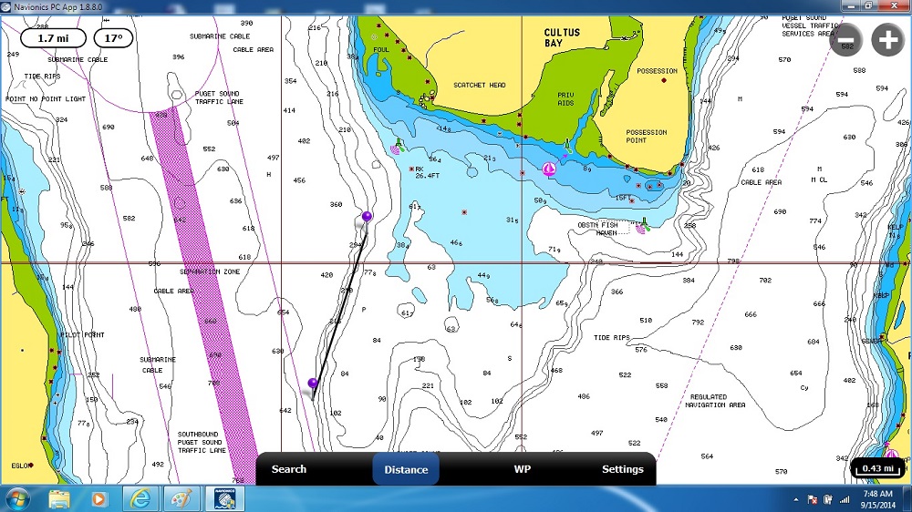
Task: Click the SEPARATION ZONE label
Action: click(210, 271)
